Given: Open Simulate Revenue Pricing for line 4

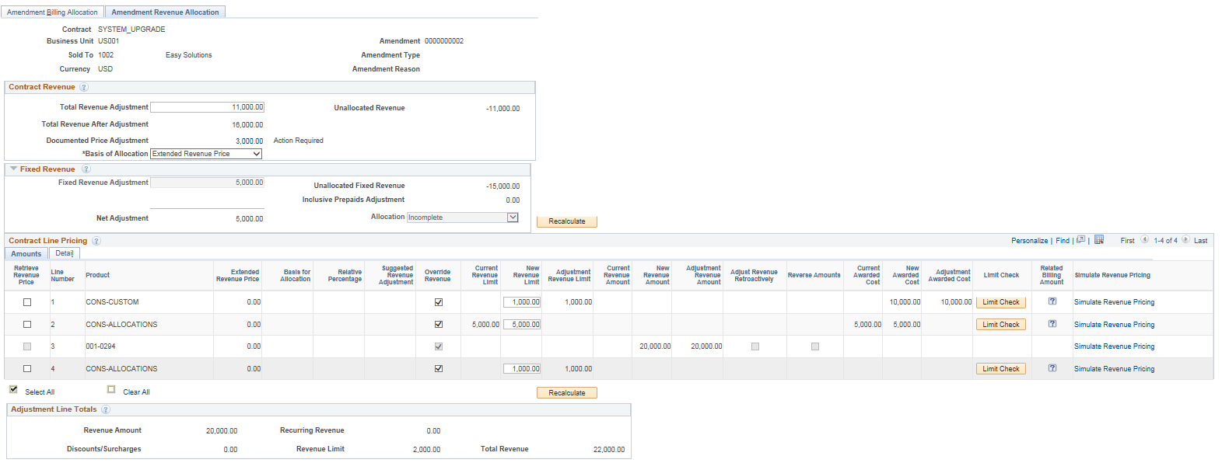Looking at the screenshot, I should coord(1114,369).
